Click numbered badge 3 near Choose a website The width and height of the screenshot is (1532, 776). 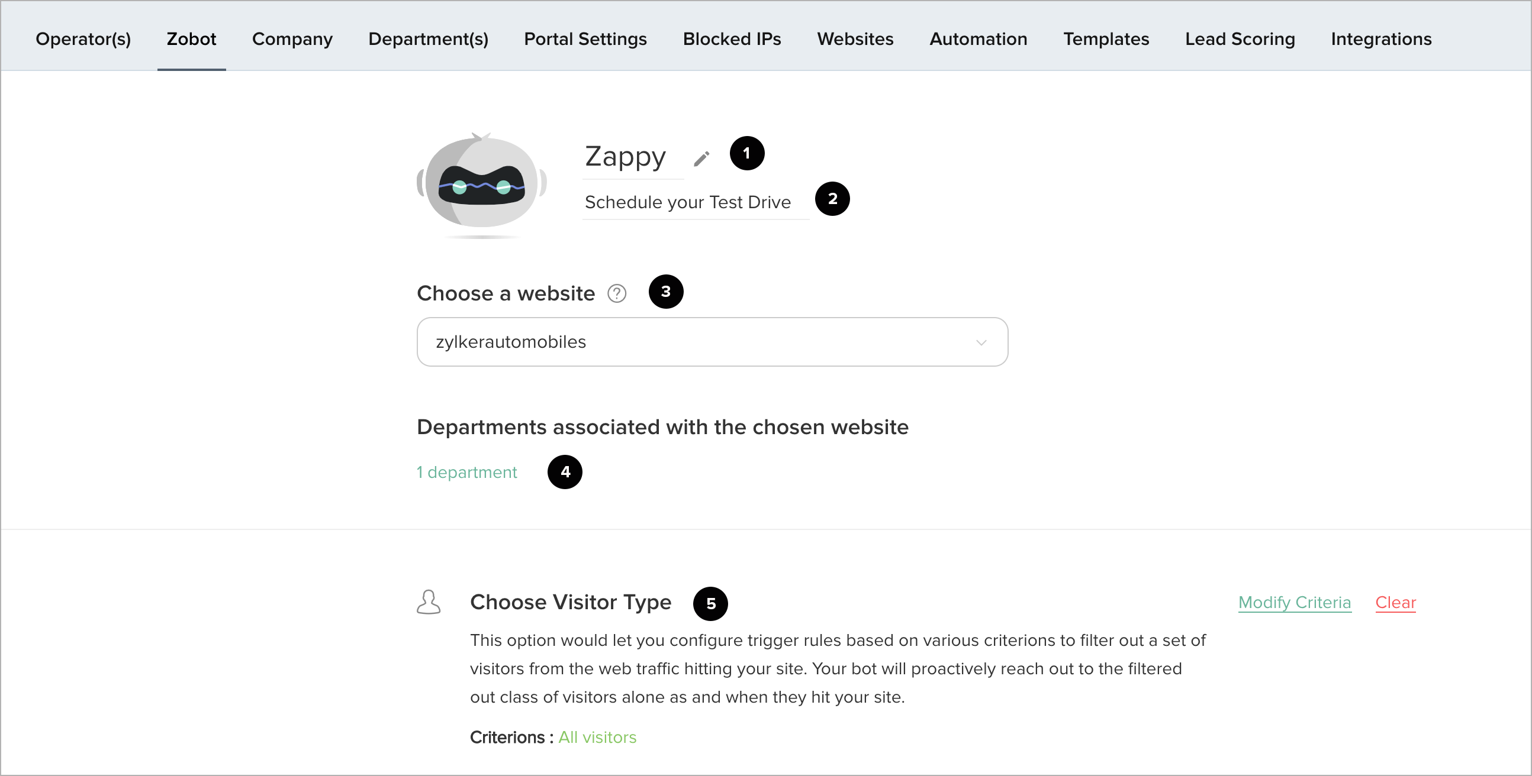pos(666,292)
